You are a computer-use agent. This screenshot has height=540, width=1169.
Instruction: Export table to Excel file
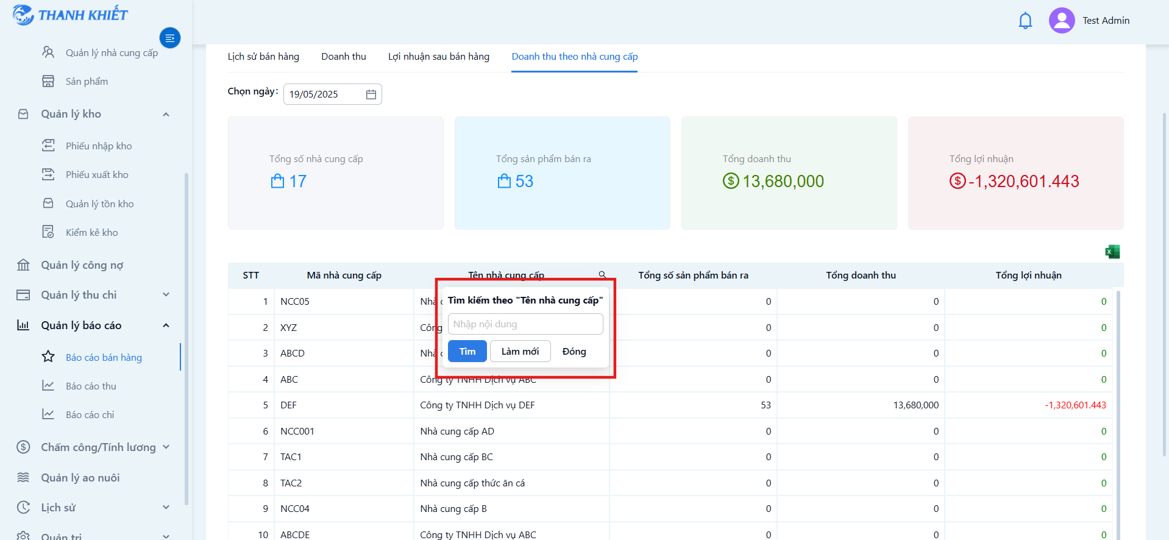(x=1112, y=252)
